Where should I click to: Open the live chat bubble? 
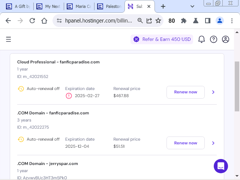pyautogui.click(x=221, y=166)
